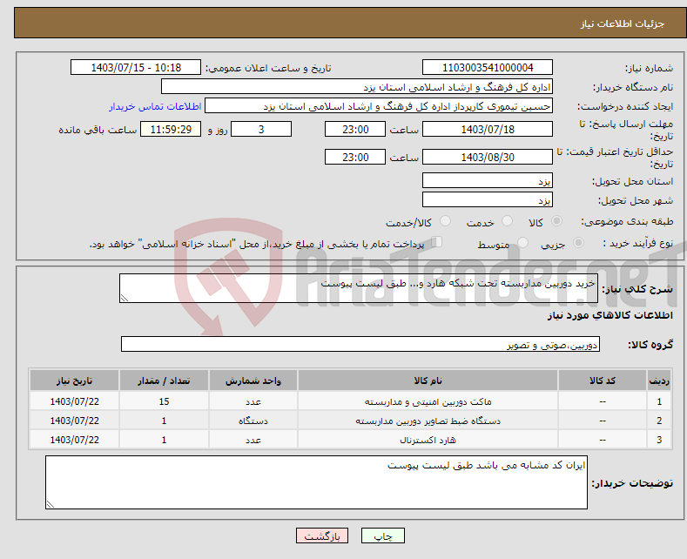Click the quantity cell showing 15
The width and height of the screenshot is (687, 559).
pos(164,401)
